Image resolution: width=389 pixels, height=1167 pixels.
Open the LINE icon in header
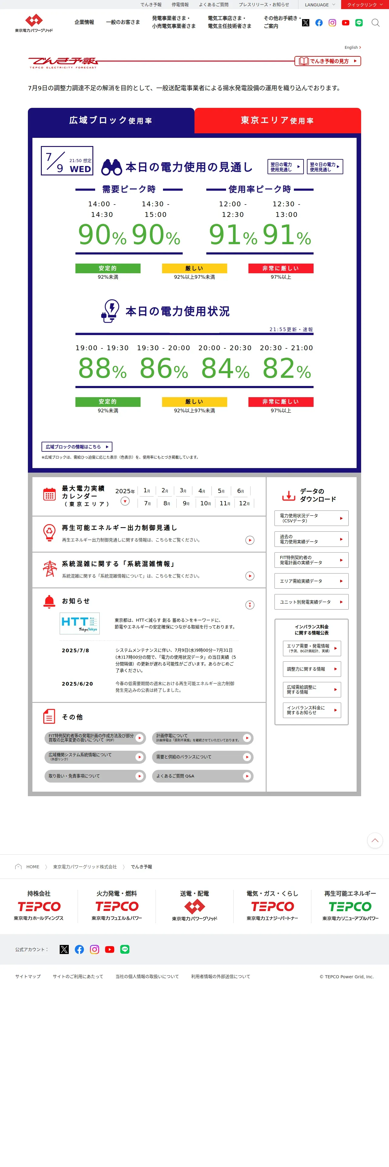(359, 23)
